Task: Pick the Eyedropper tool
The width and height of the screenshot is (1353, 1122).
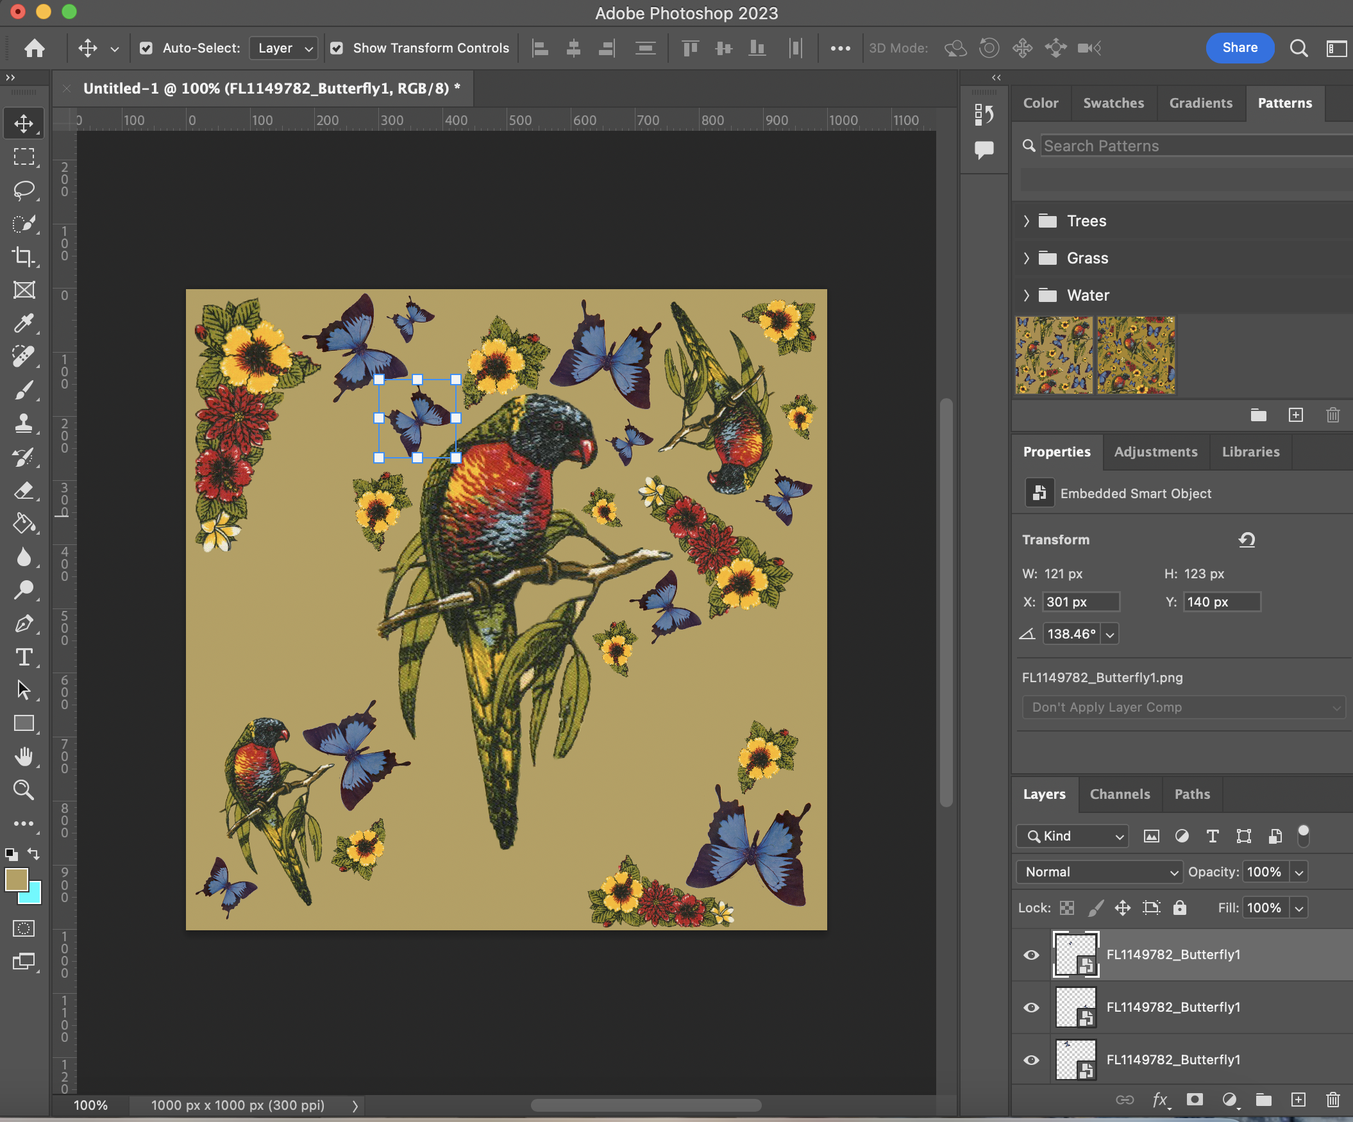Action: point(24,323)
